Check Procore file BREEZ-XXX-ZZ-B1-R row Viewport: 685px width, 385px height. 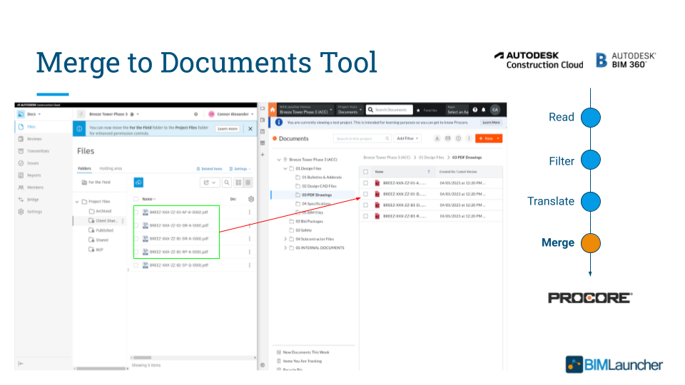(365, 216)
